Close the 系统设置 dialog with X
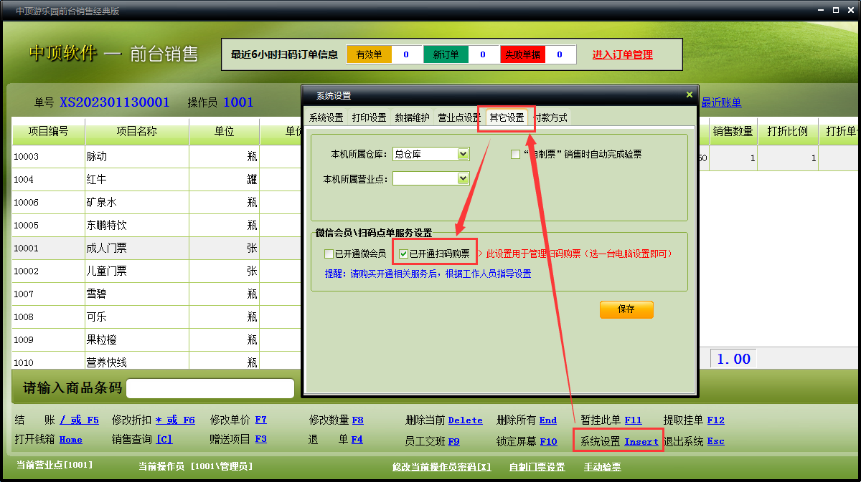 coord(689,95)
